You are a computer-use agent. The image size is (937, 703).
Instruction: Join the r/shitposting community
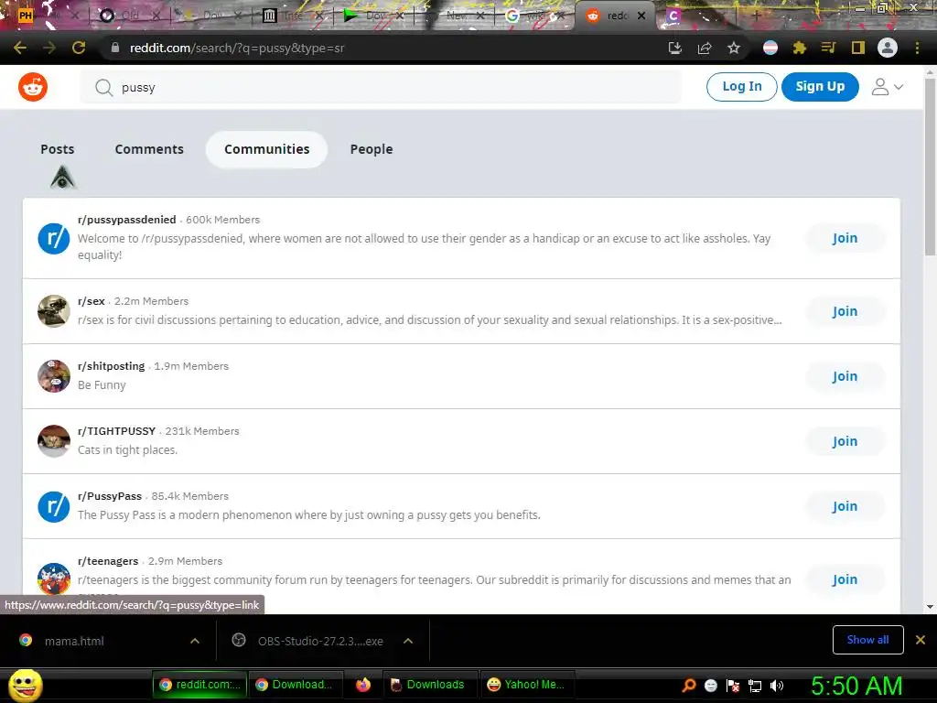[x=845, y=376]
